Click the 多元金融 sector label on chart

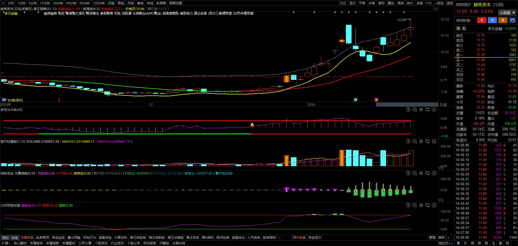(x=11, y=13)
